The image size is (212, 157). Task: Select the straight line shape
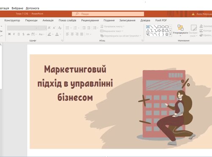tap(151, 27)
